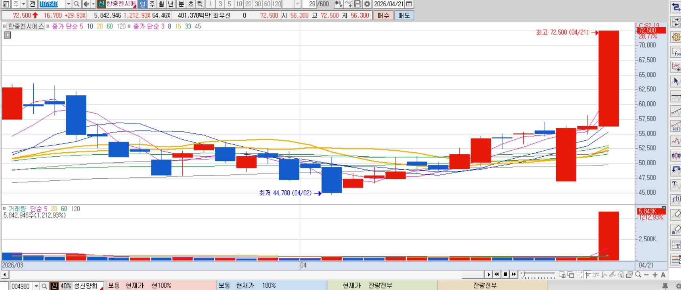Select the 20 interval button
The width and height of the screenshot is (681, 290).
[x=249, y=4]
